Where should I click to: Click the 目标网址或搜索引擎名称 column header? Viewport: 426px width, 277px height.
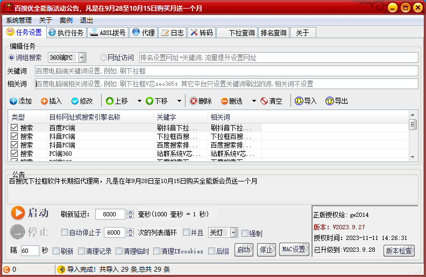pos(100,117)
